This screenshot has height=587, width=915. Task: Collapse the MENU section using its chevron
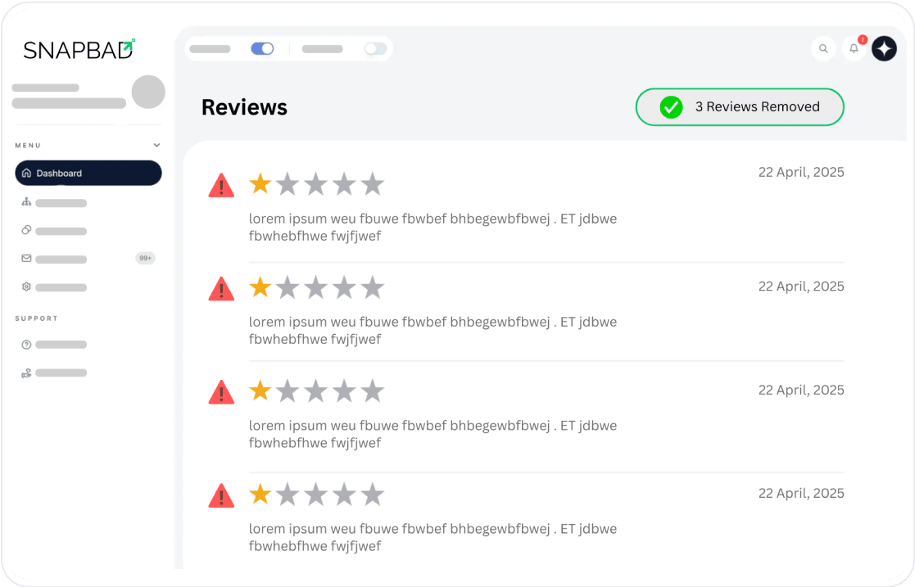(156, 144)
